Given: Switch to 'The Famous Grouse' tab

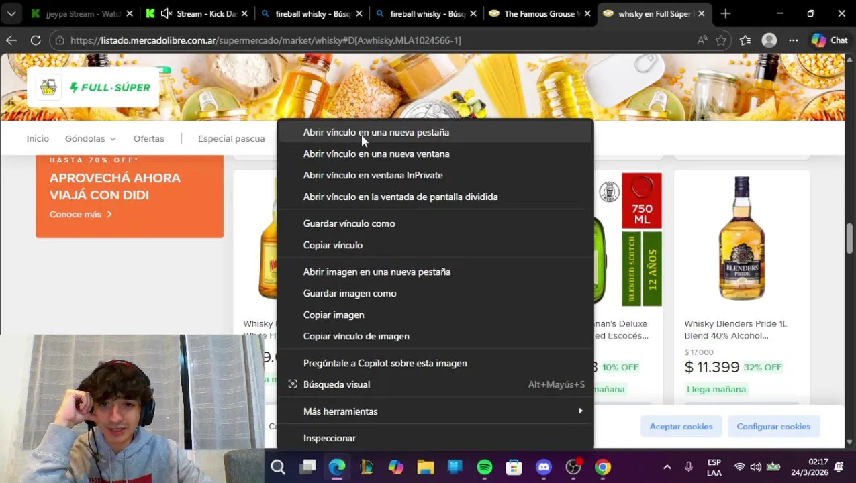Looking at the screenshot, I should click(x=541, y=13).
